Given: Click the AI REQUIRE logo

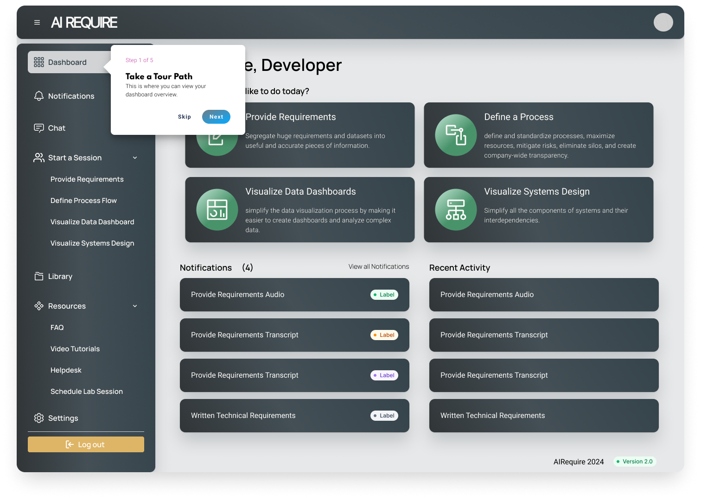Looking at the screenshot, I should pyautogui.click(x=84, y=22).
